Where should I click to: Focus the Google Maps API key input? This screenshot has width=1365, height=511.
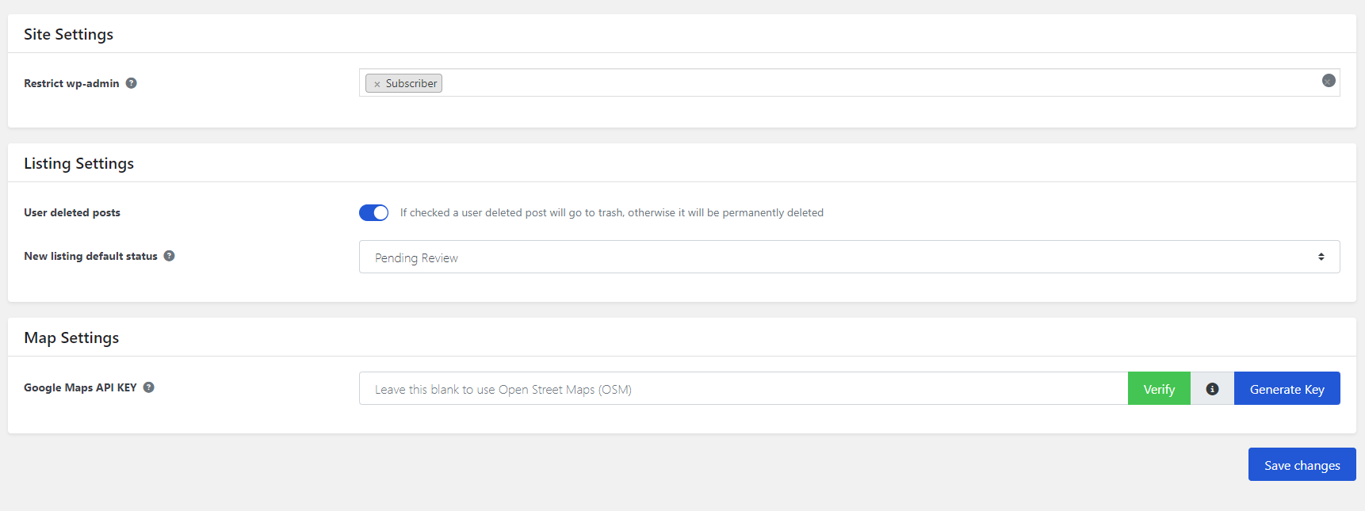pyautogui.click(x=744, y=388)
